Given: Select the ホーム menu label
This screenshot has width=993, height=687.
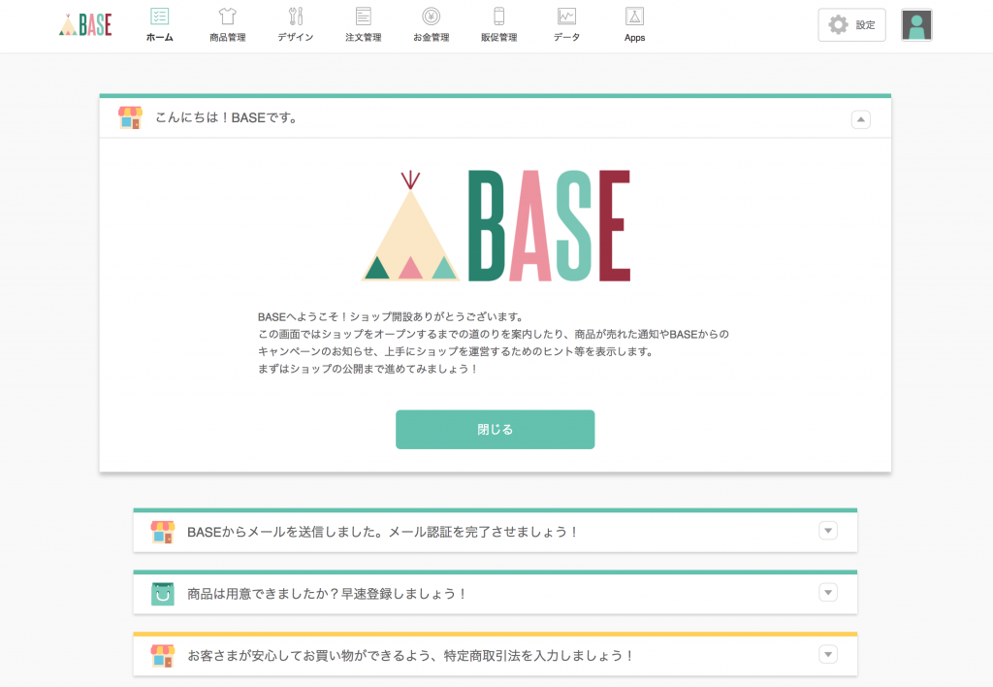Looking at the screenshot, I should click(x=160, y=38).
